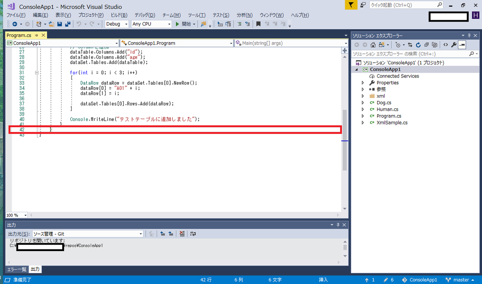Toggle word wrap in Output panel
The width and height of the screenshot is (482, 284).
click(193, 233)
